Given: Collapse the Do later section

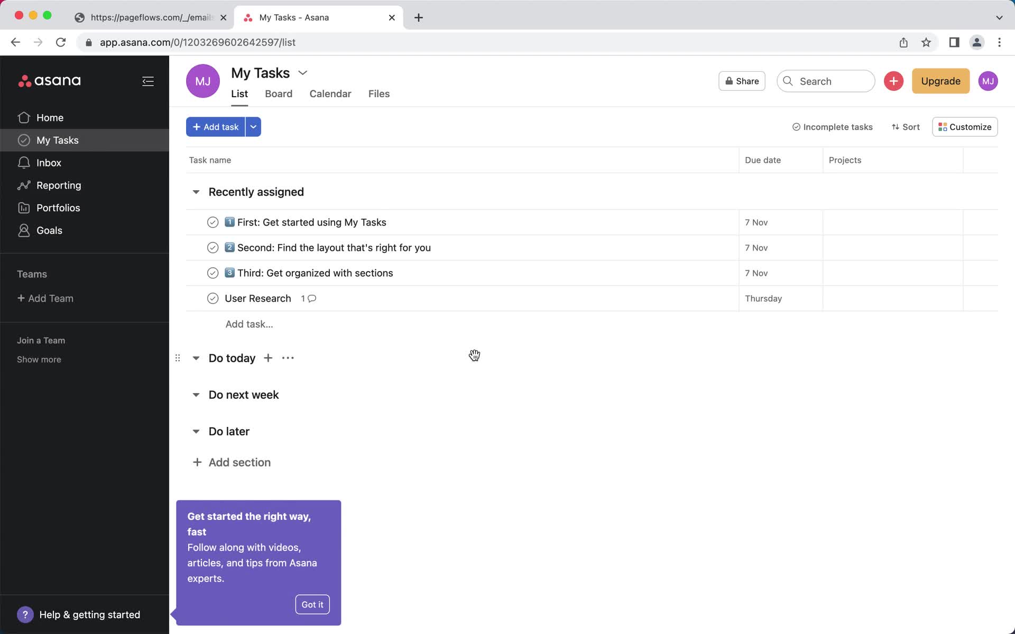Looking at the screenshot, I should point(196,432).
